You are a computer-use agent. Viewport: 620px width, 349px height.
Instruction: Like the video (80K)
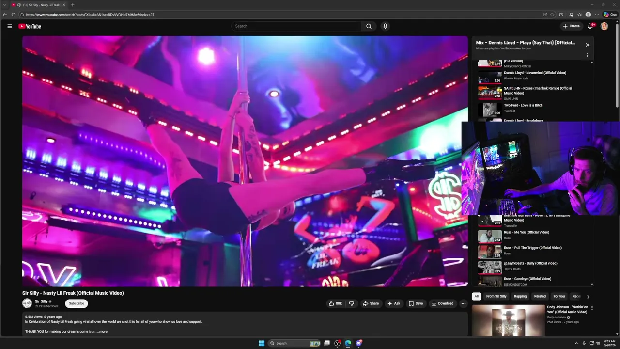point(335,303)
